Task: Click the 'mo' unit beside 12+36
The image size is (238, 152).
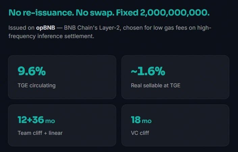Action: 50,121
